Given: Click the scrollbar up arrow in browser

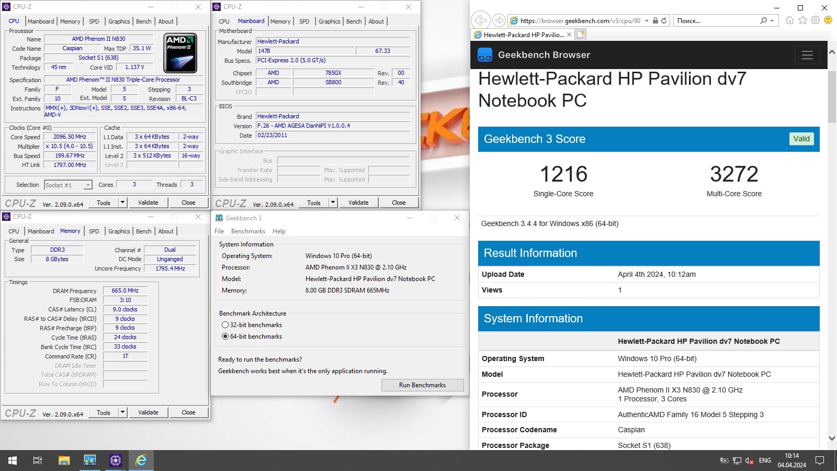Looking at the screenshot, I should point(832,52).
